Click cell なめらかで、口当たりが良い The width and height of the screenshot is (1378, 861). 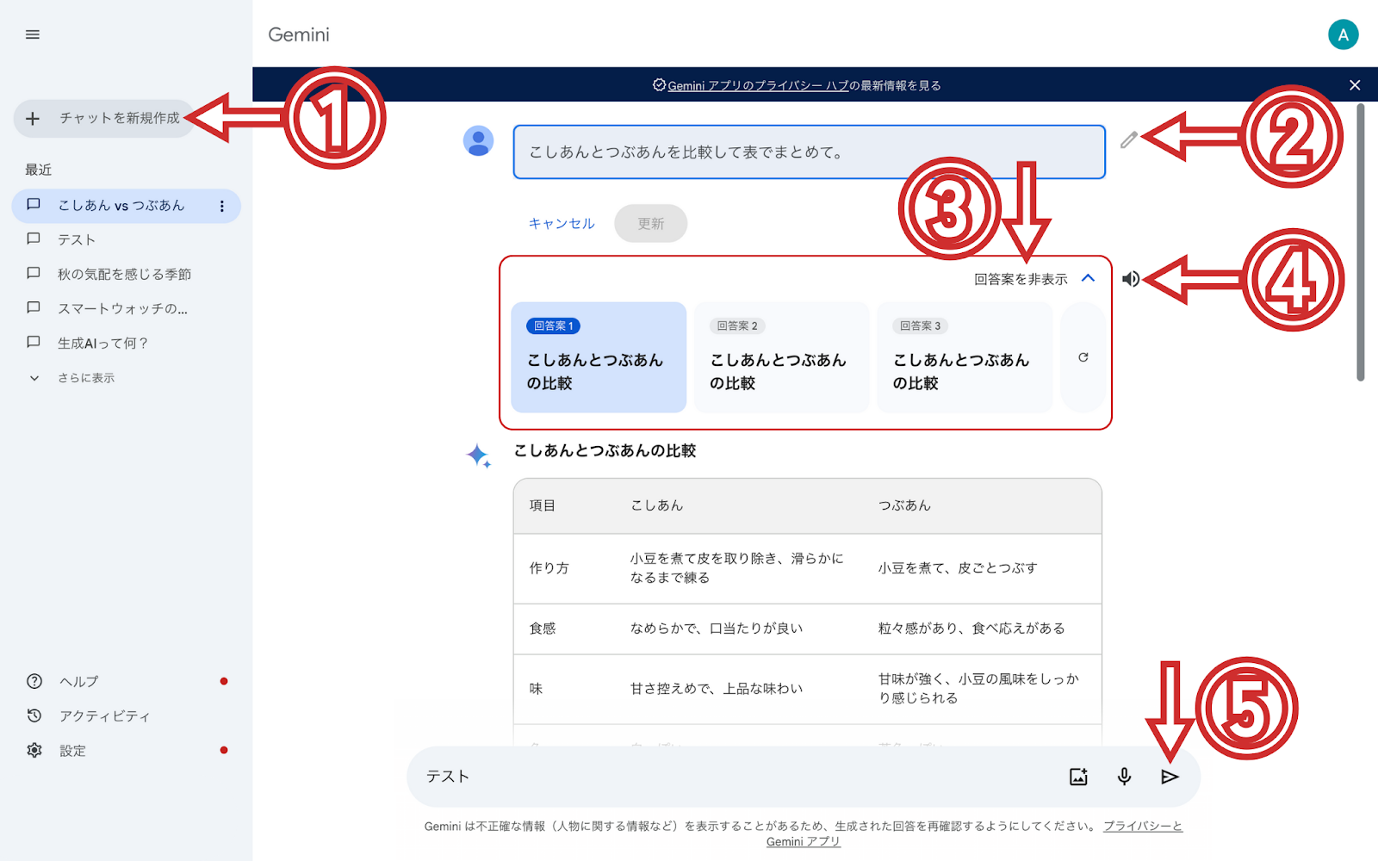pos(717,629)
